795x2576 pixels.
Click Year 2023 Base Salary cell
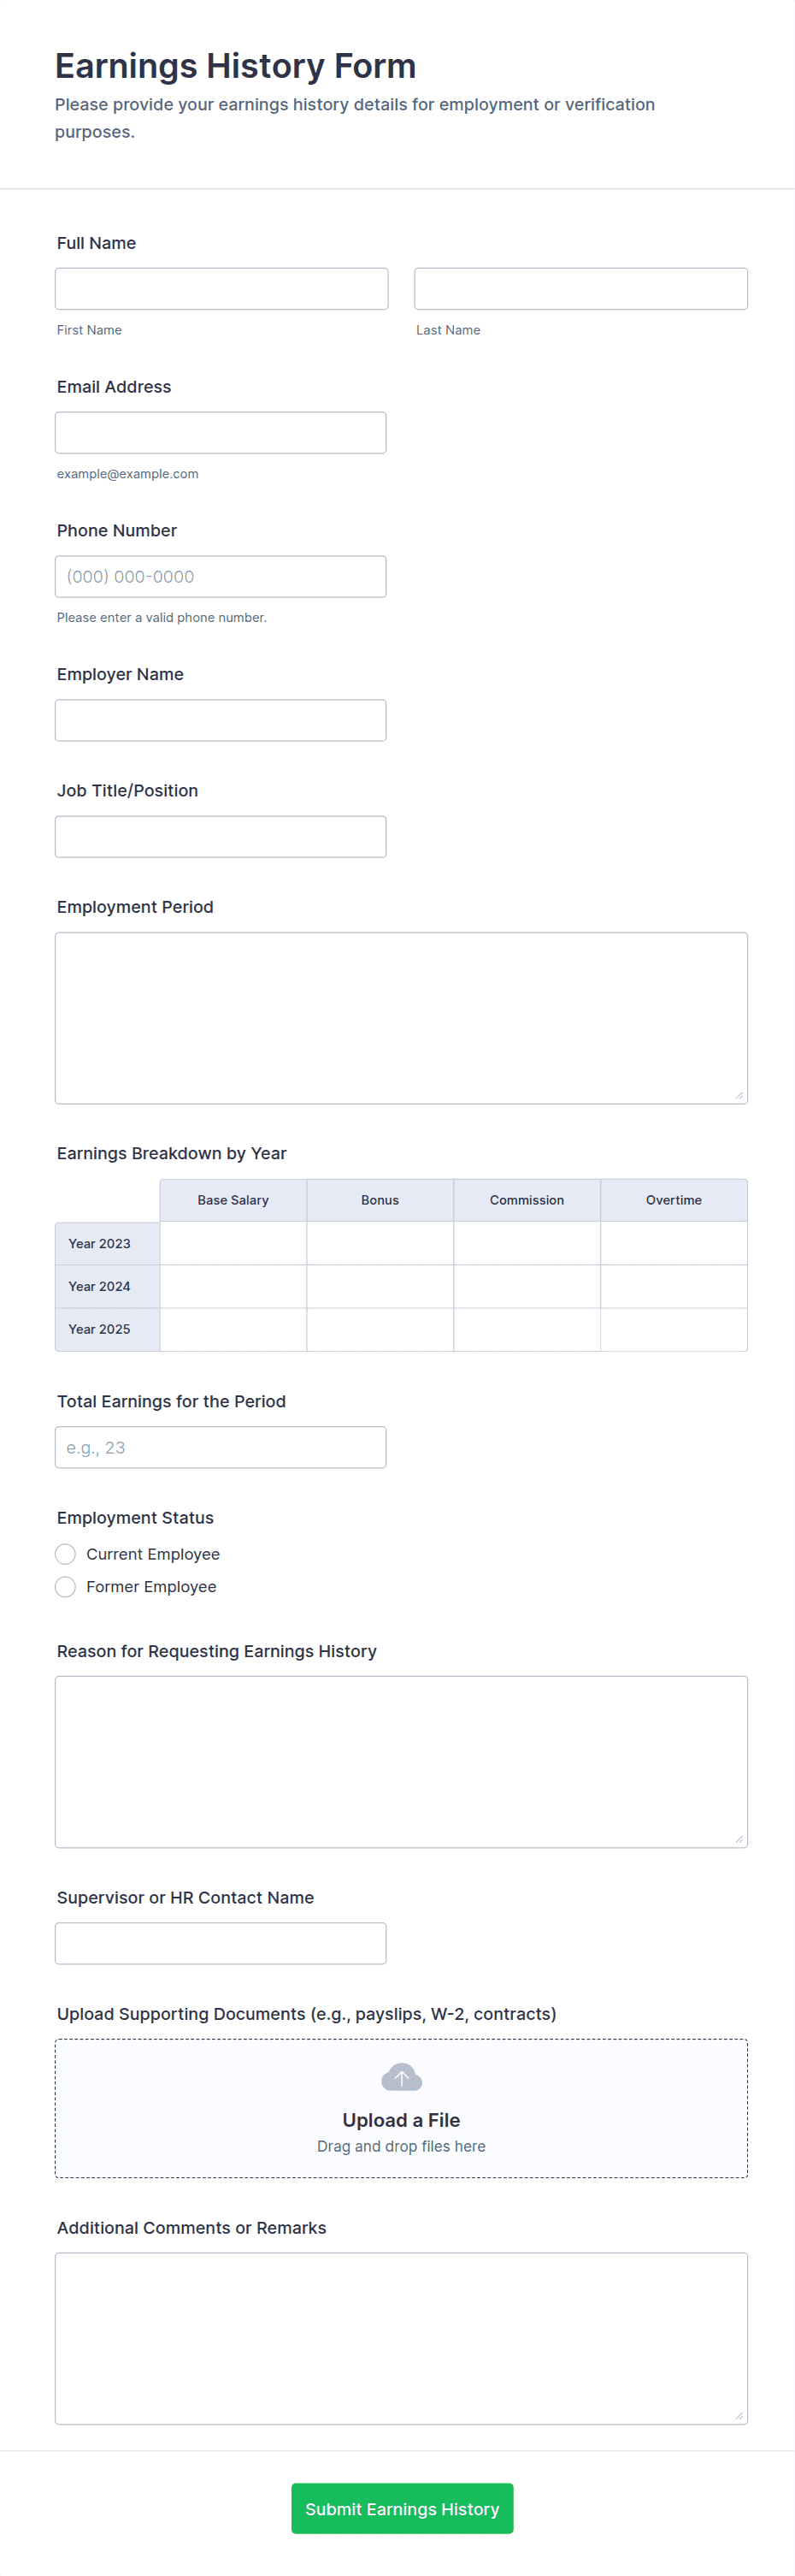pos(233,1243)
